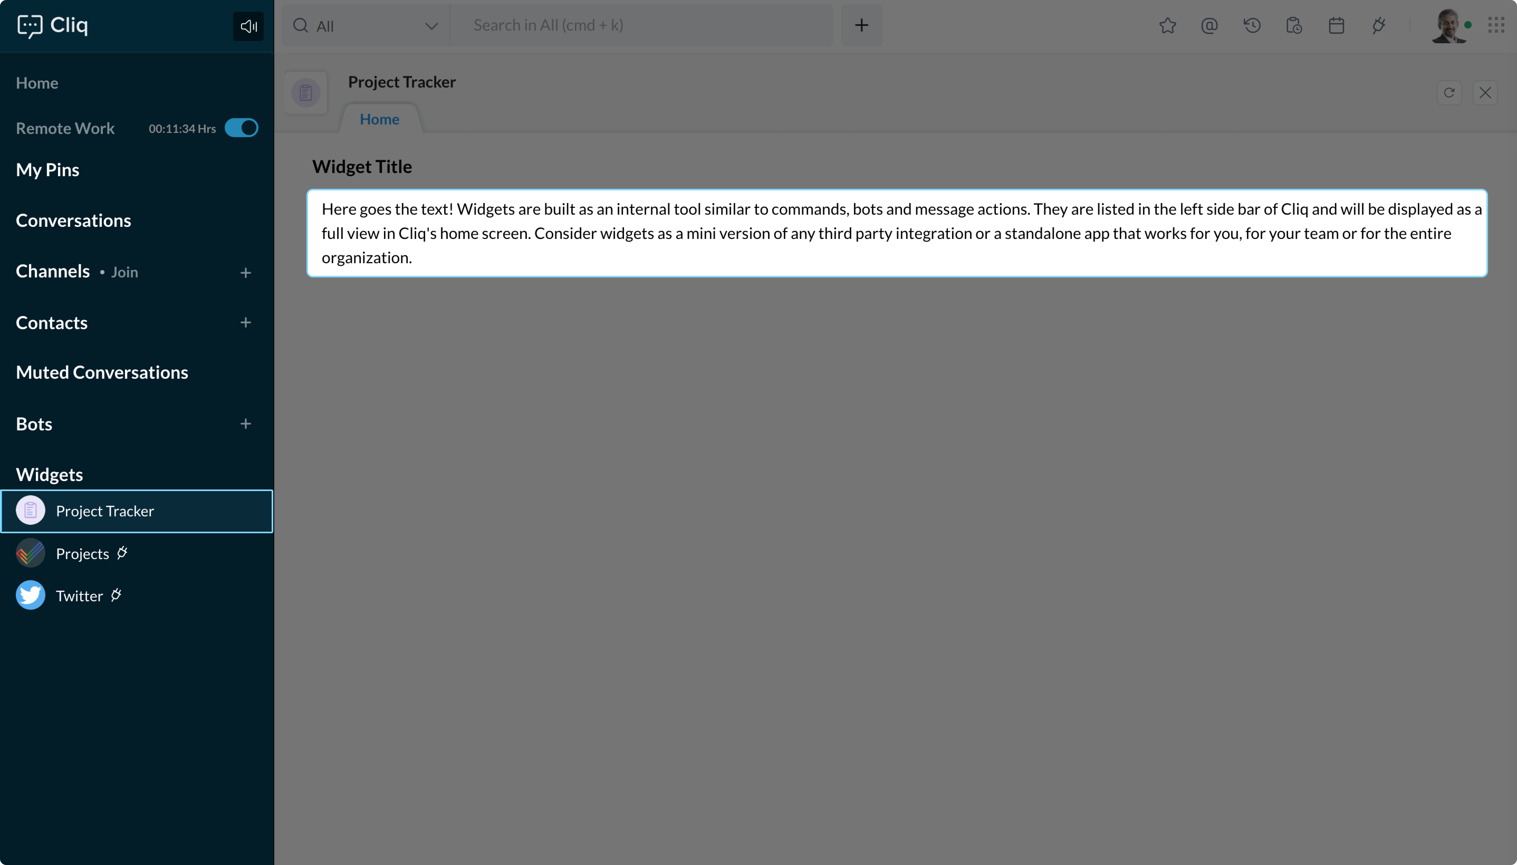Toggle the Remote Work switch

[x=241, y=128]
